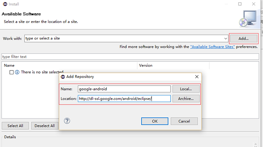This screenshot has height=147, width=263.
Task: Click the Select All button
Action: [15, 126]
